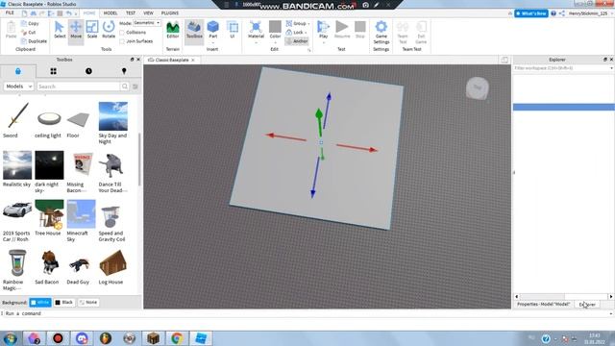
Task: Click the Filter workspace field
Action: tap(561, 68)
